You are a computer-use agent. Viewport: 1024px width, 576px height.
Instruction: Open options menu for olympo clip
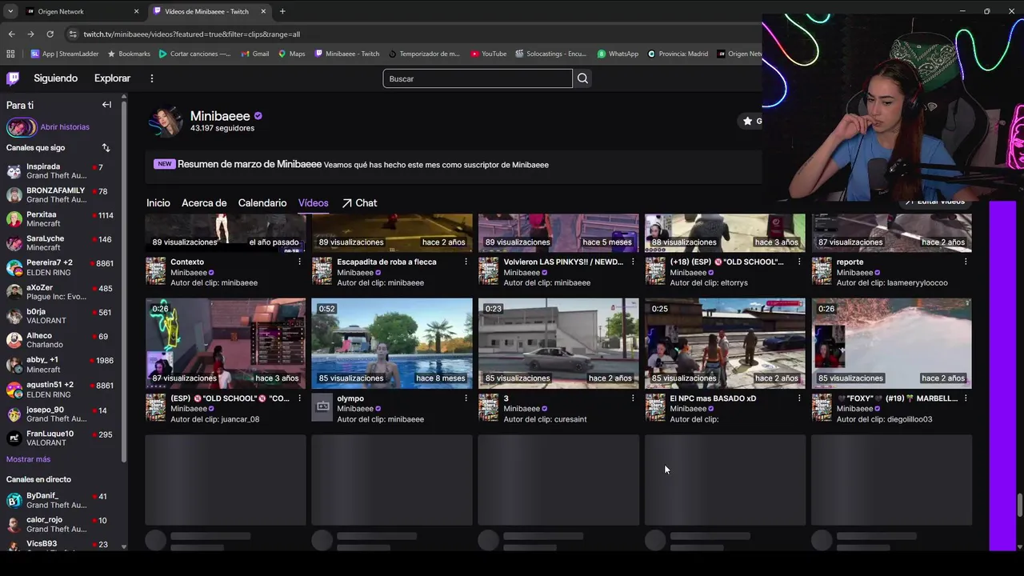[x=466, y=398]
